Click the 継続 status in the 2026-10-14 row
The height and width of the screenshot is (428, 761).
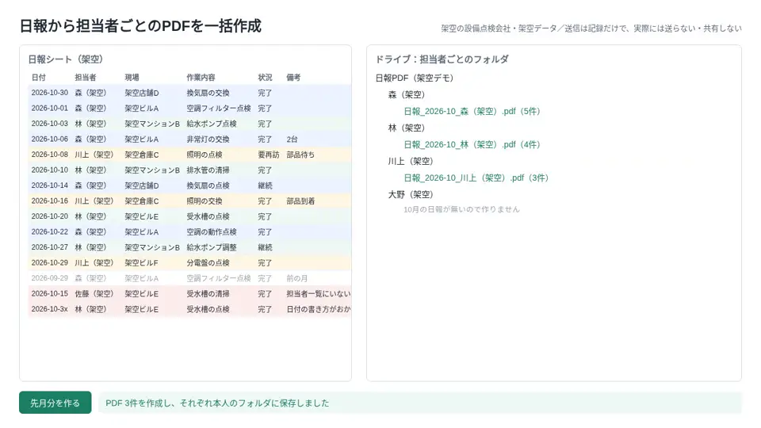[265, 185]
